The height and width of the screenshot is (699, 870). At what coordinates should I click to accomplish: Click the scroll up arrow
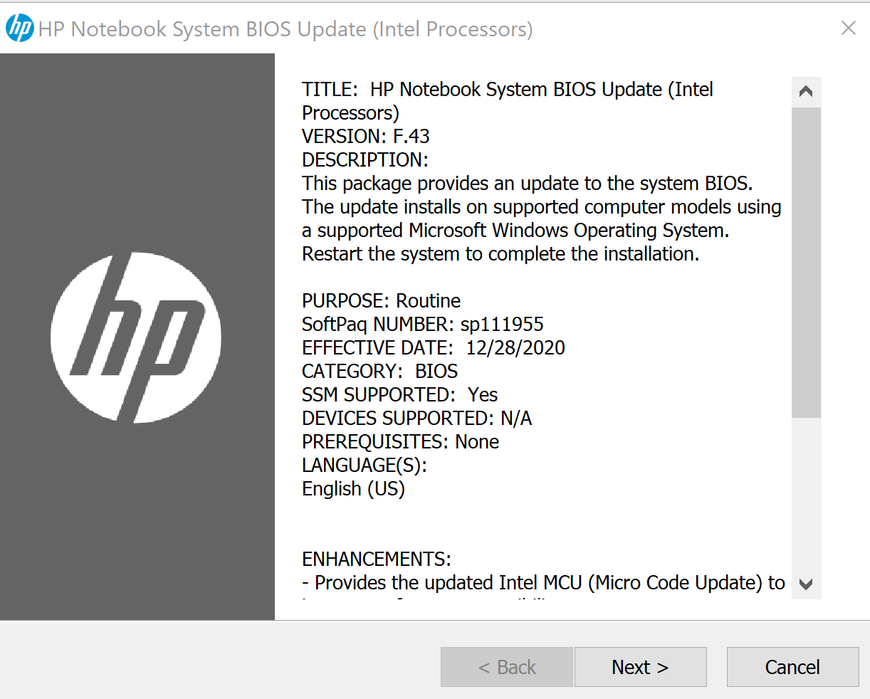(x=806, y=91)
